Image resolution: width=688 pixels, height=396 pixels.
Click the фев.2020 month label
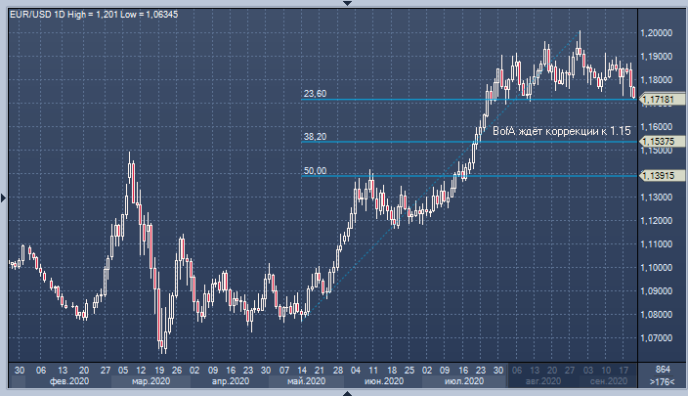[x=64, y=383]
